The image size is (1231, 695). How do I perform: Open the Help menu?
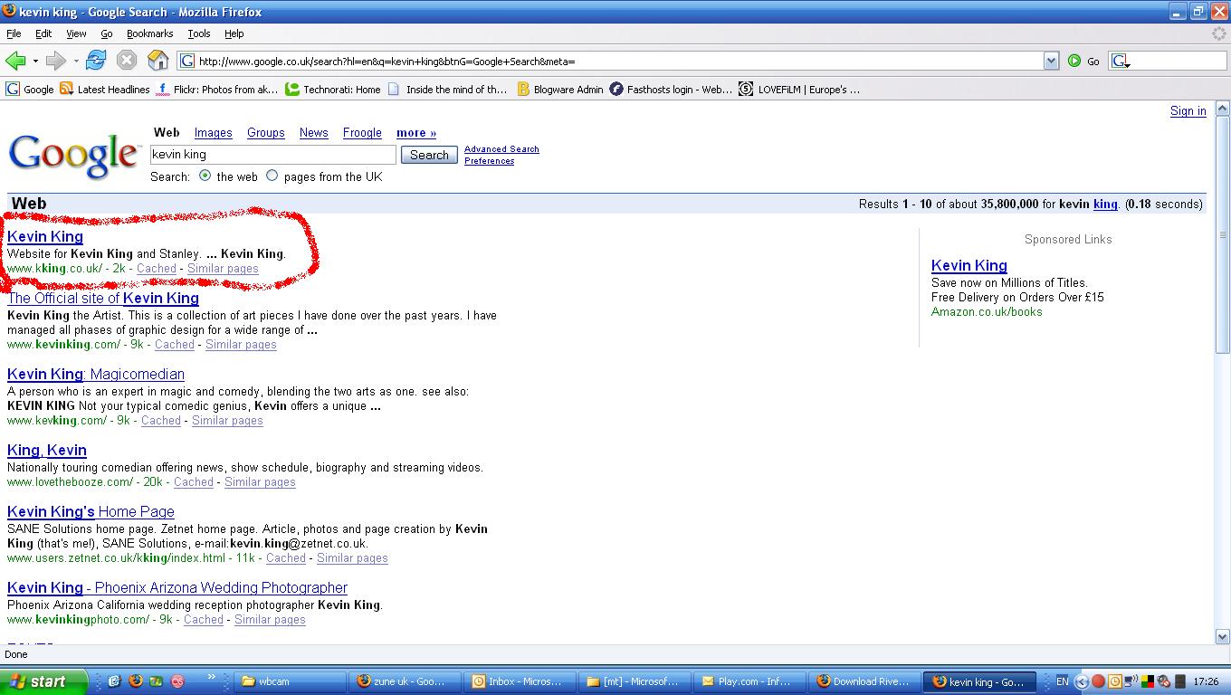(x=234, y=33)
